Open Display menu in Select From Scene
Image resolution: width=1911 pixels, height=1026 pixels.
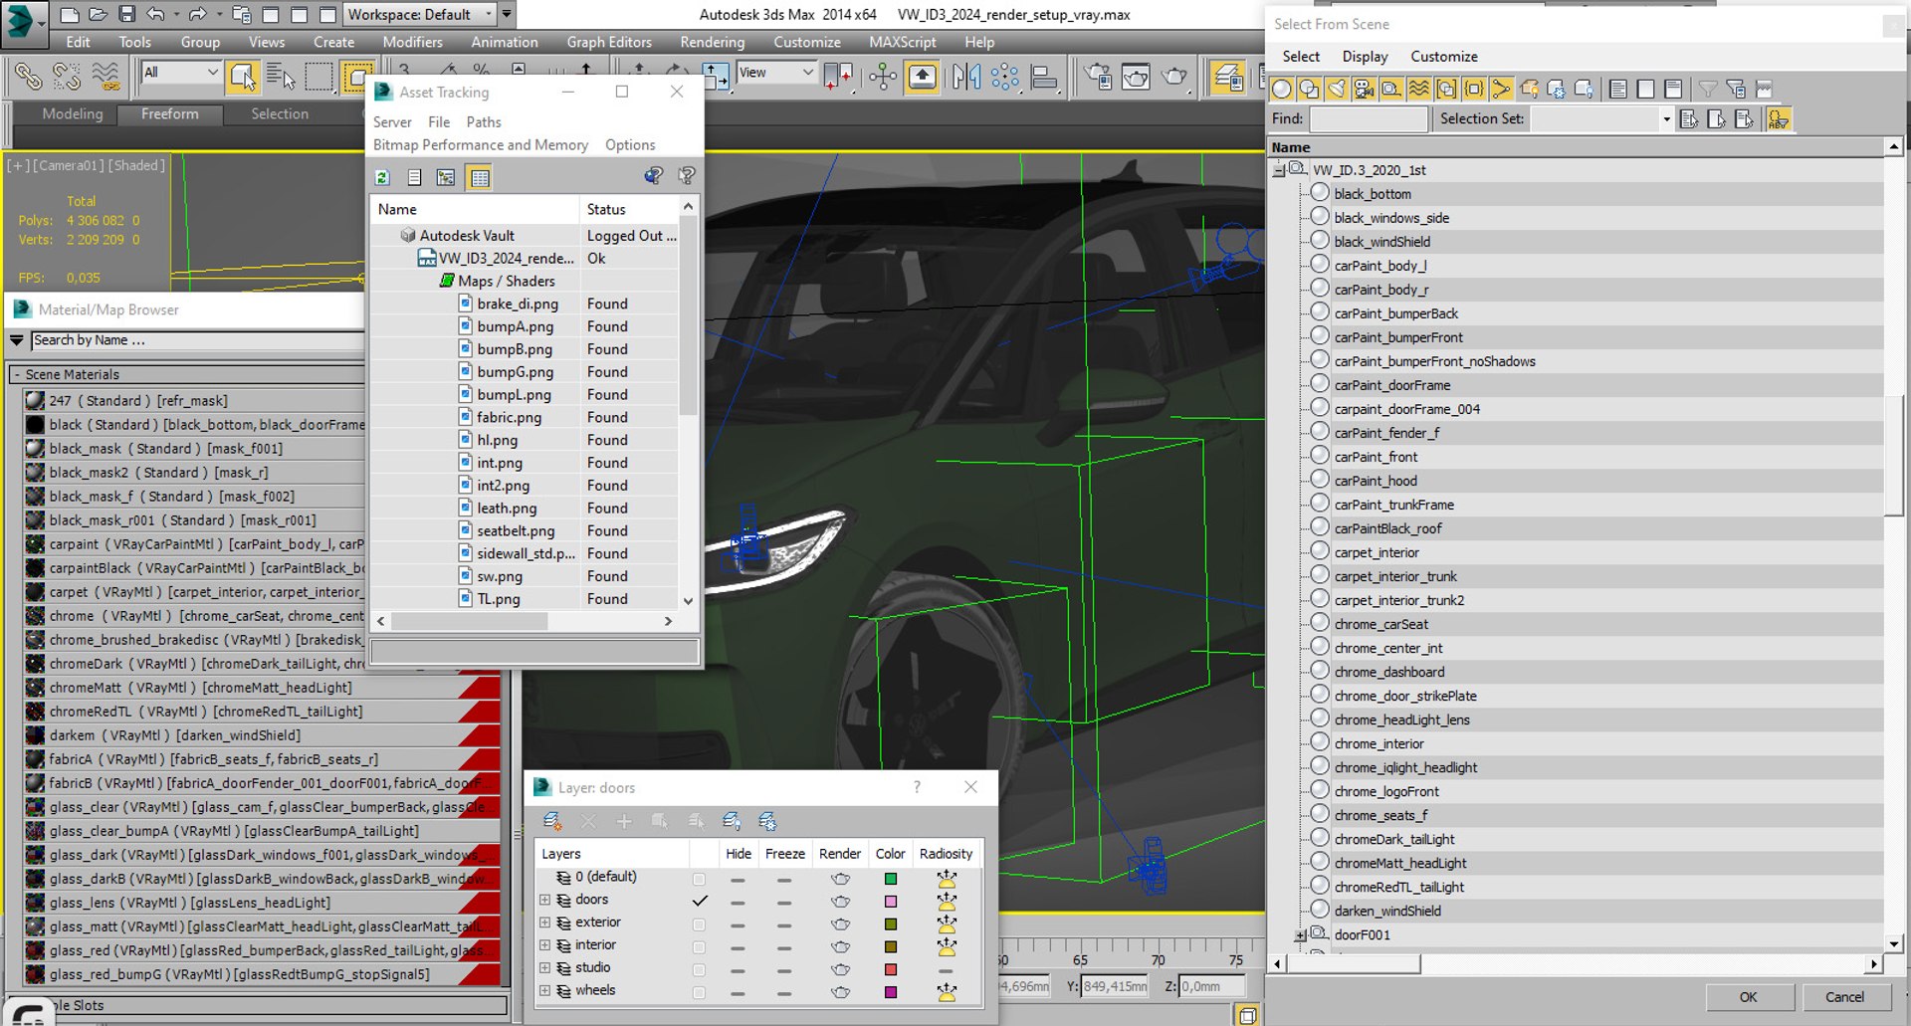pyautogui.click(x=1365, y=57)
